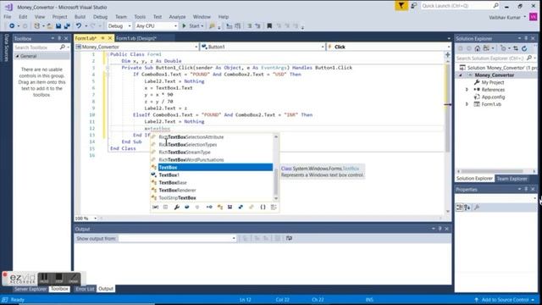This screenshot has width=542, height=305.
Task: Click the Home icon in Solution Explorer
Action: click(x=478, y=49)
